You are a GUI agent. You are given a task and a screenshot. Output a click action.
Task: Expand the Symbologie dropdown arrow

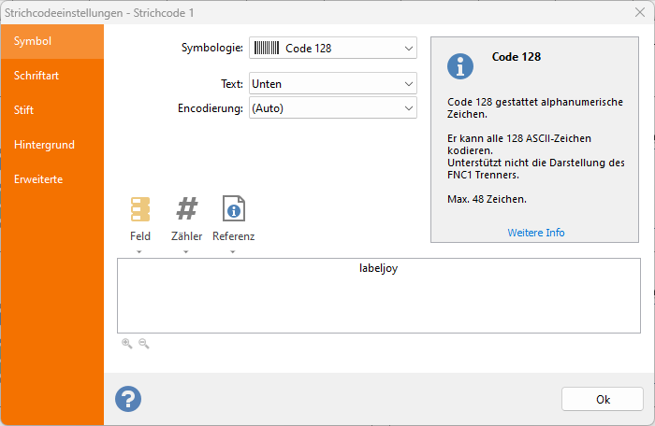click(408, 49)
